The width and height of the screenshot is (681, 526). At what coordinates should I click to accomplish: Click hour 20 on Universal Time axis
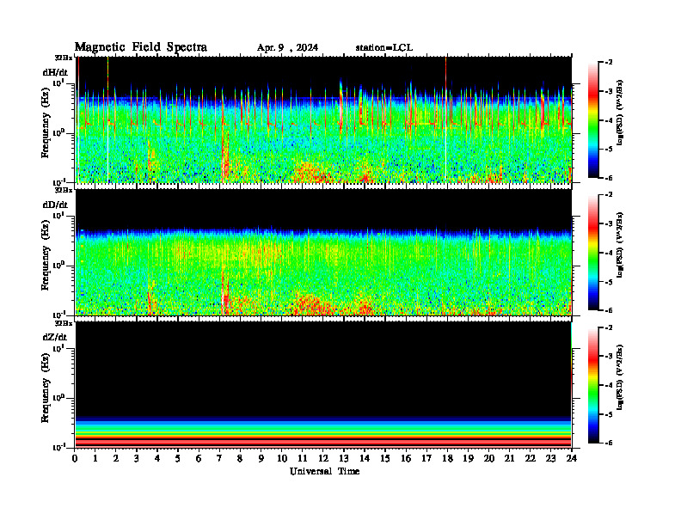coord(489,459)
